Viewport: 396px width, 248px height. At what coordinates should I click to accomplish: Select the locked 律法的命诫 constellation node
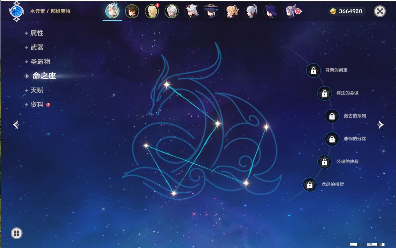[324, 93]
